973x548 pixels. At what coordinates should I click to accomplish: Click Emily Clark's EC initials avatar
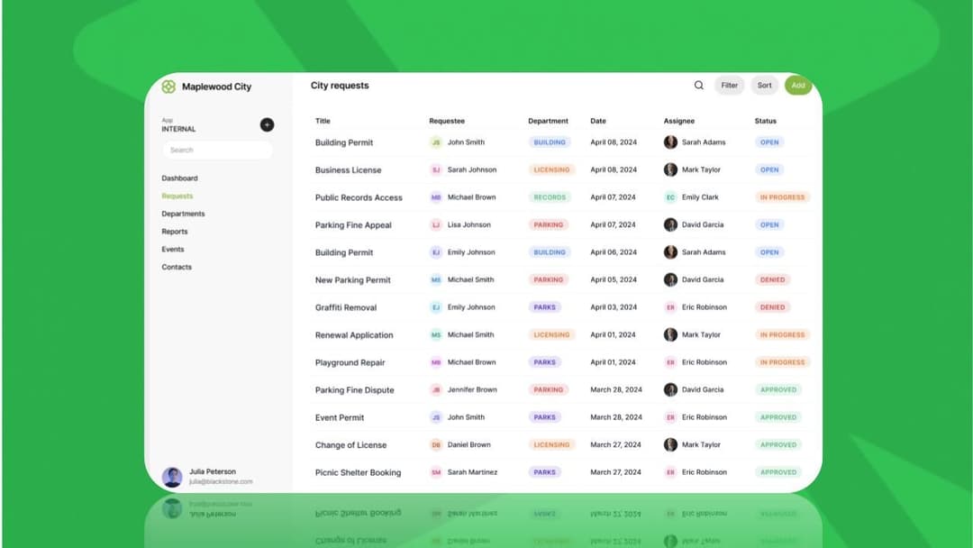click(x=670, y=197)
